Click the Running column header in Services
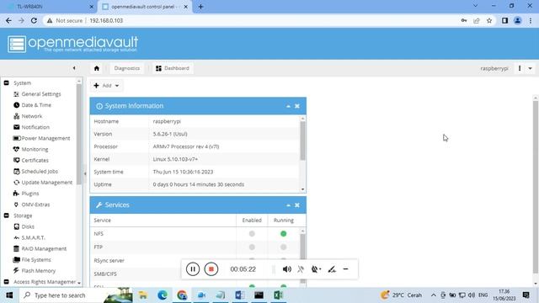The height and width of the screenshot is (303, 539). (x=284, y=221)
